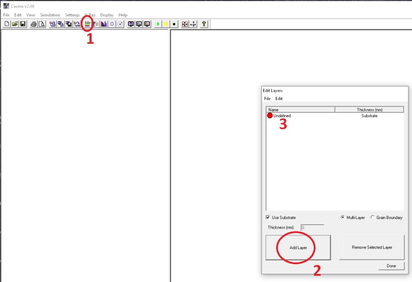Select the Grain Boundary radio button

click(x=372, y=217)
